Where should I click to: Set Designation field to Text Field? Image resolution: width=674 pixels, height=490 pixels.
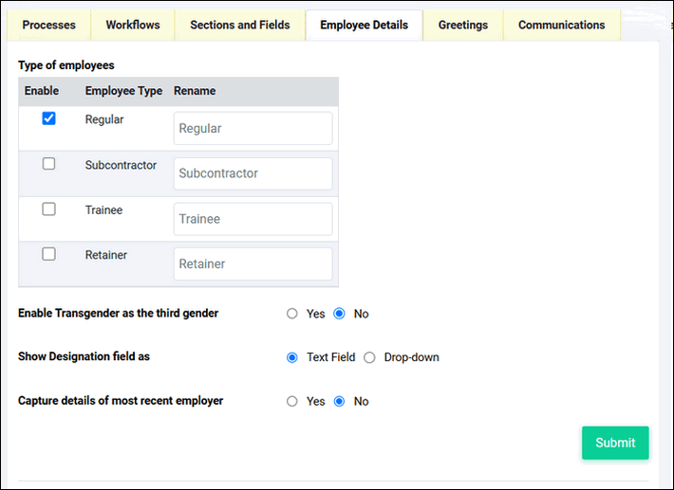pyautogui.click(x=291, y=357)
